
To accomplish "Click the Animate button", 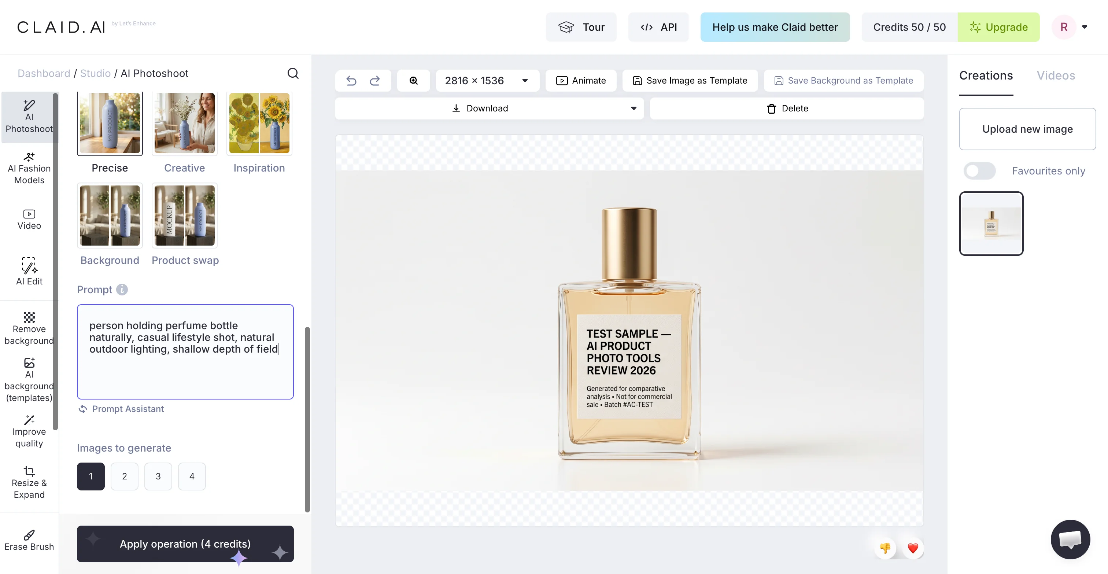I will (x=581, y=81).
